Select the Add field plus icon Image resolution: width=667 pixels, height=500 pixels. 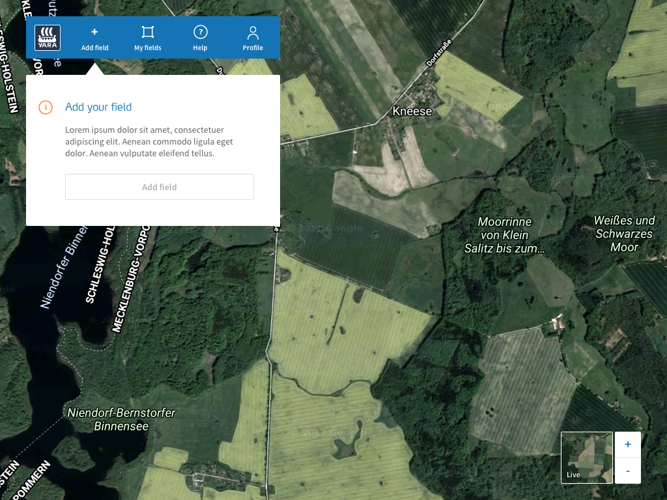(x=94, y=33)
